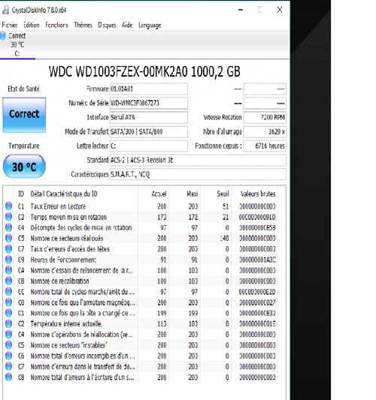The height and width of the screenshot is (400, 376).
Task: Click status orb for opérations de réallocation row
Action: pyautogui.click(x=8, y=335)
